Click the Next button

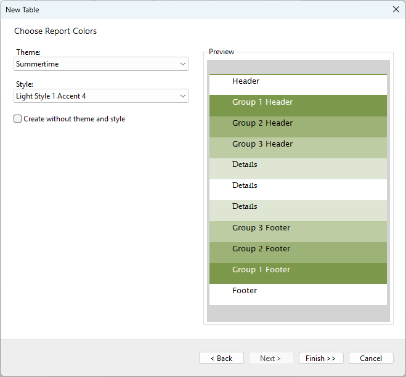point(271,358)
